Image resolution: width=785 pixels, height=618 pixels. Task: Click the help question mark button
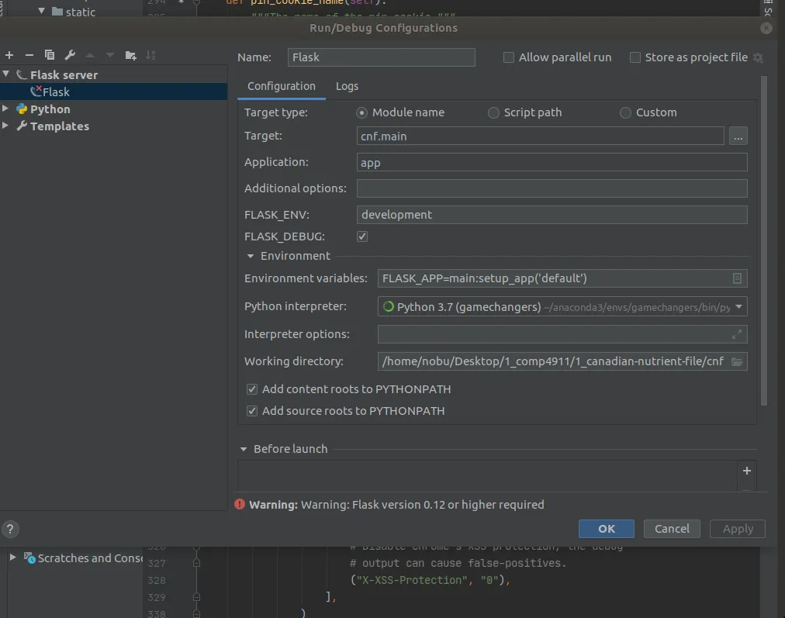[x=10, y=530]
